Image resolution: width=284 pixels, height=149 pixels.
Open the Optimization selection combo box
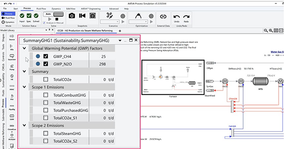coord(138,22)
